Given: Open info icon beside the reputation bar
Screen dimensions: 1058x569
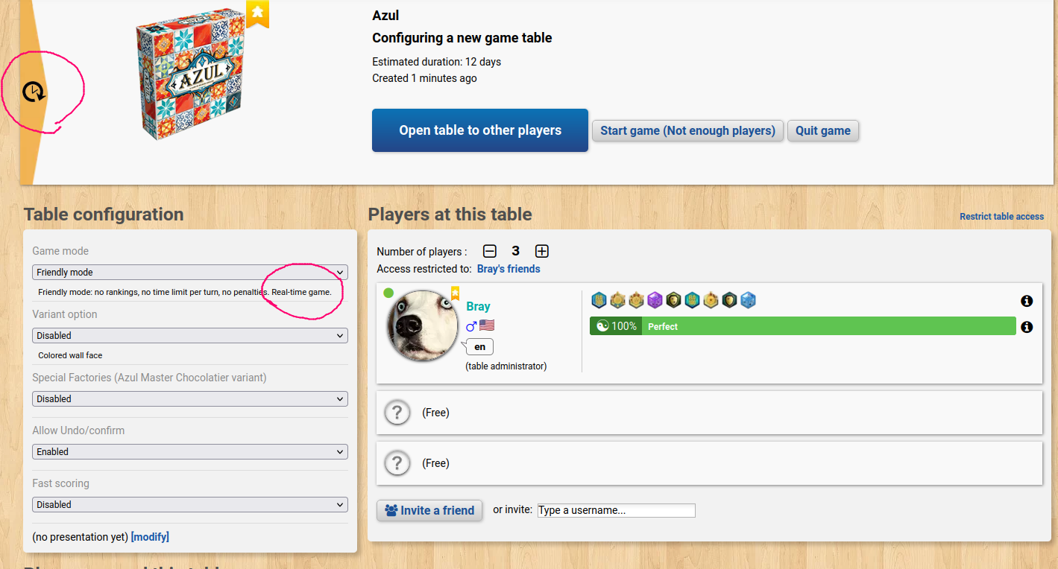Looking at the screenshot, I should [x=1027, y=327].
